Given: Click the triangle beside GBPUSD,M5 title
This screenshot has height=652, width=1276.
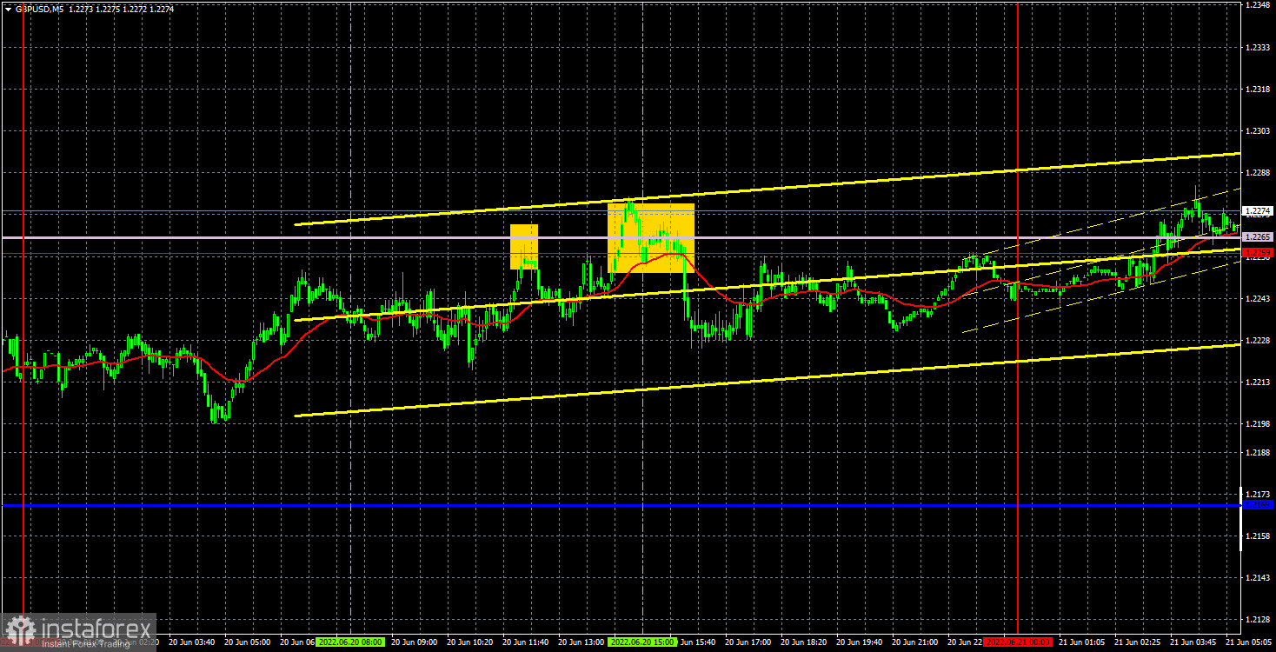Looking at the screenshot, I should [x=7, y=8].
